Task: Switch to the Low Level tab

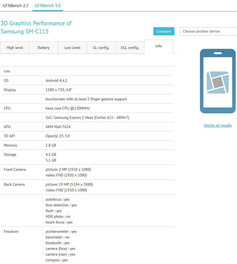Action: 72,48
